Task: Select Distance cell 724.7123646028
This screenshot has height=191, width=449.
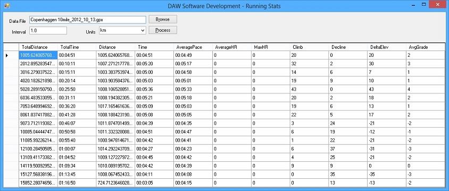Action: 115,183
